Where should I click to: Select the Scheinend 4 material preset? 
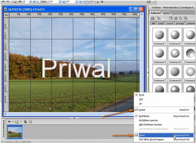point(159,55)
